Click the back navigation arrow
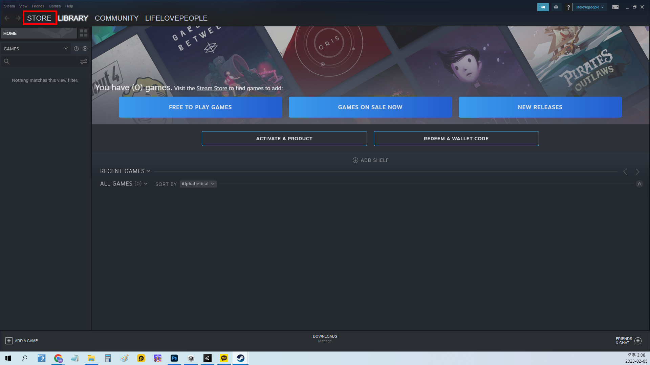 pos(7,18)
